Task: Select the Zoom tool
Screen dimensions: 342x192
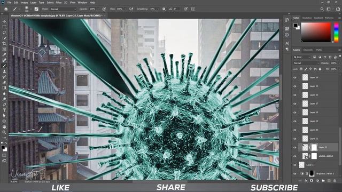Action: pyautogui.click(x=4, y=132)
